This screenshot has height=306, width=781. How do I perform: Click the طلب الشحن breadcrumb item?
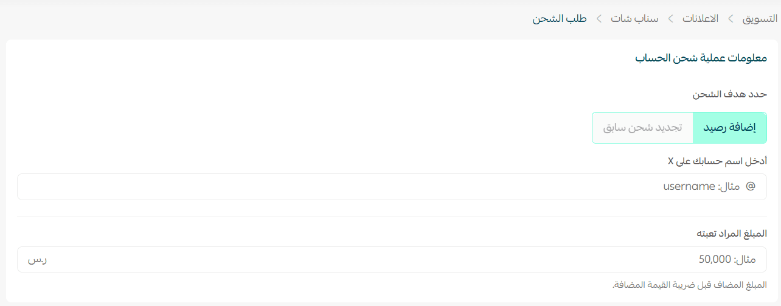(x=560, y=19)
